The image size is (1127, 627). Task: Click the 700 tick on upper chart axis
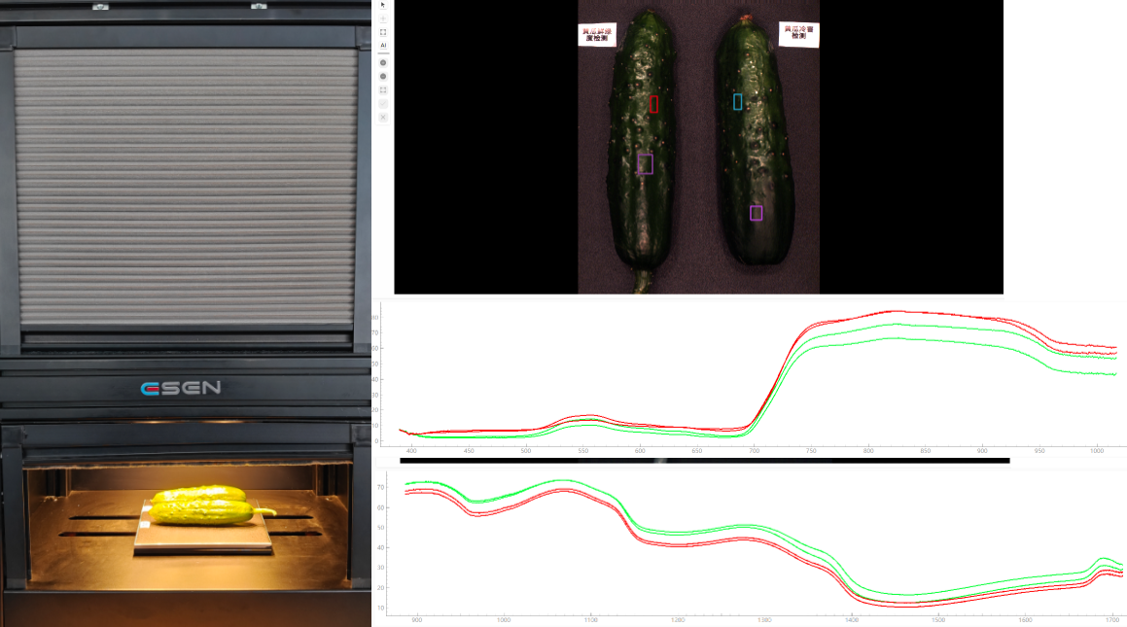coord(755,450)
